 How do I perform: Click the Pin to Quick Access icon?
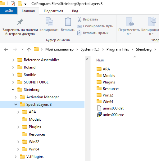(x=20, y=22)
